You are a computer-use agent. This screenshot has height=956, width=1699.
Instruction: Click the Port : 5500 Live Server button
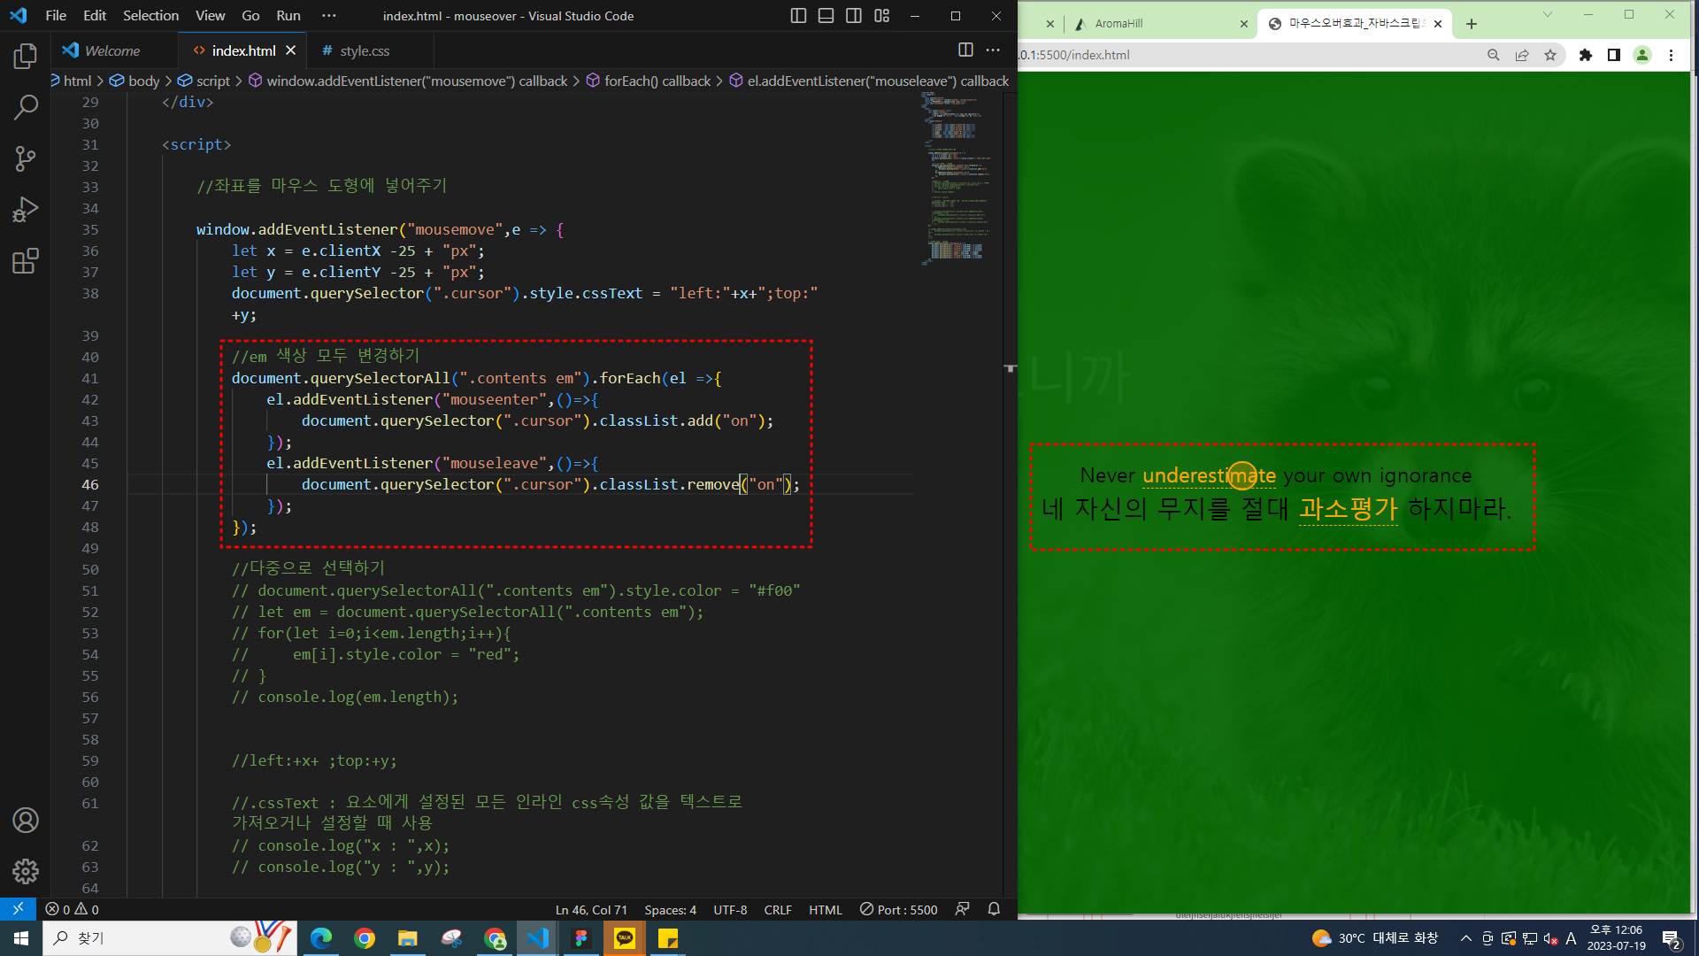point(898,910)
